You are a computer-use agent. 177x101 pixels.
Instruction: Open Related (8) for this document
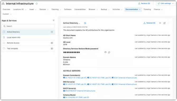[149, 23]
